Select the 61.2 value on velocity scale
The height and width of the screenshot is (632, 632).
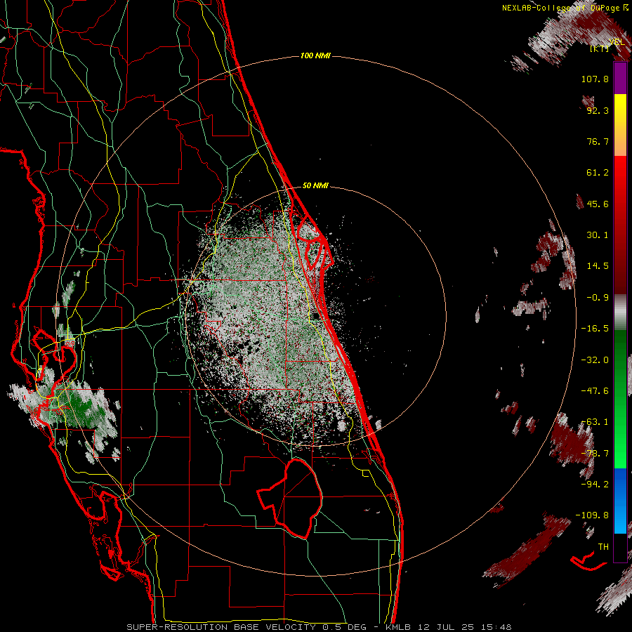coord(598,173)
